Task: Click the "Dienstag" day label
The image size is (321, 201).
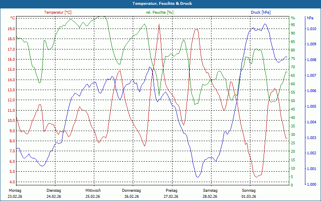Action: tap(54, 191)
